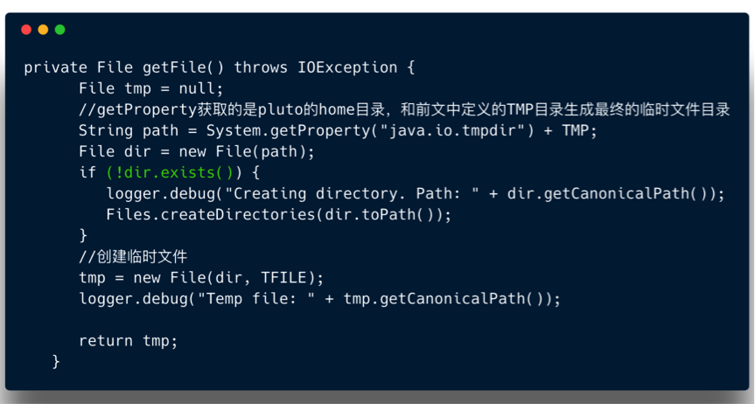This screenshot has width=755, height=404.
Task: Click the "return tmp;" statement
Action: (128, 340)
